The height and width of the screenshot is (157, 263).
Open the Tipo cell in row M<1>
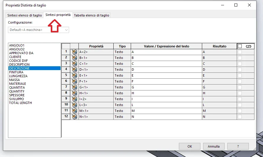pos(122,111)
